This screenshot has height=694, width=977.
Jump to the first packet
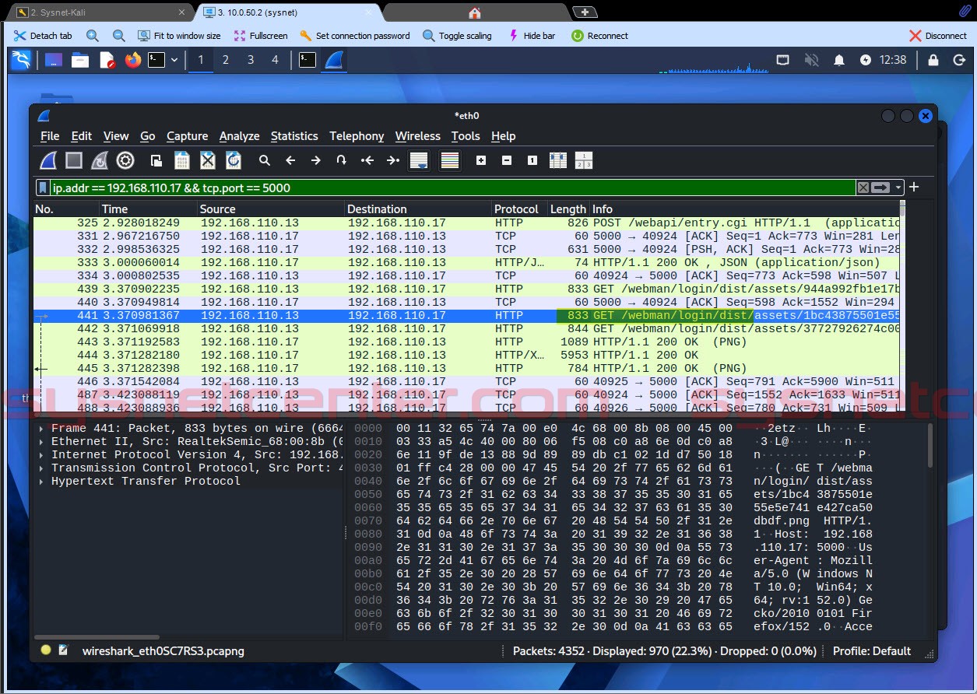tap(367, 160)
